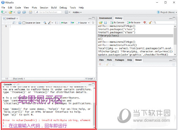The image size is (178, 130).
Task: Open the Debug menu
Action: [x=63, y=8]
